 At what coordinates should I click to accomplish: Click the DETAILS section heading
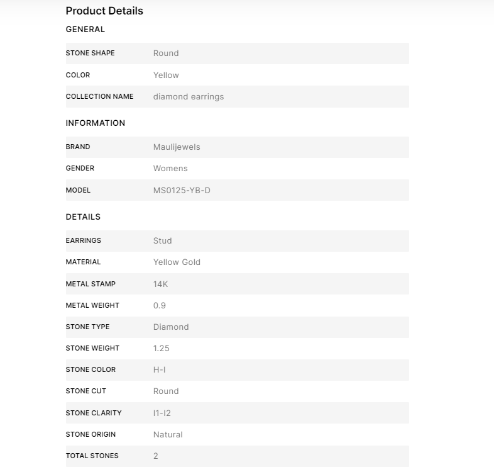pos(83,216)
